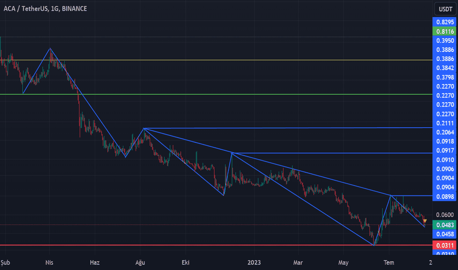Click the 0.0600 price scale value
The width and height of the screenshot is (458, 270).
tap(445, 215)
